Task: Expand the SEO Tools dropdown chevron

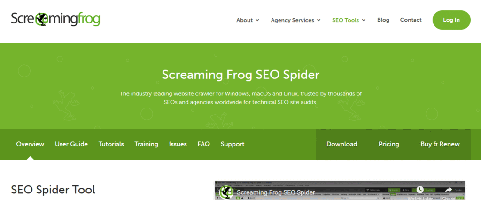Action: pyautogui.click(x=364, y=20)
